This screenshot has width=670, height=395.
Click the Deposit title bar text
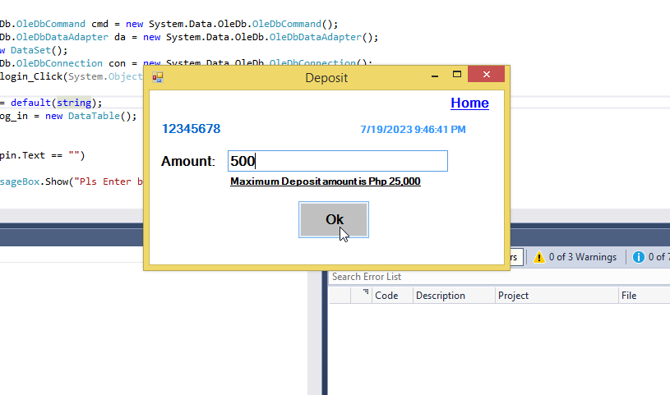click(x=326, y=78)
